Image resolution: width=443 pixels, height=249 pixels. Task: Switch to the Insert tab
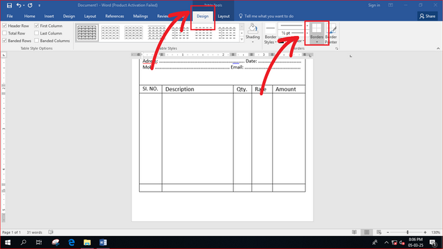(49, 16)
